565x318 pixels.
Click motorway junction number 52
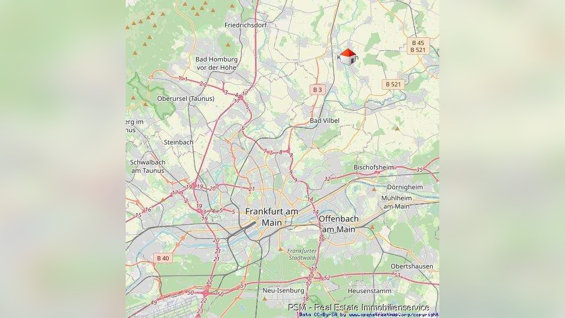click(327, 278)
